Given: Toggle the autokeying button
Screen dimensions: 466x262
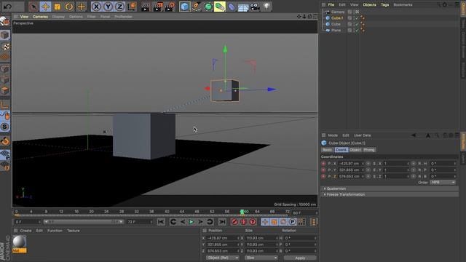Looking at the screenshot, I should (243, 221).
